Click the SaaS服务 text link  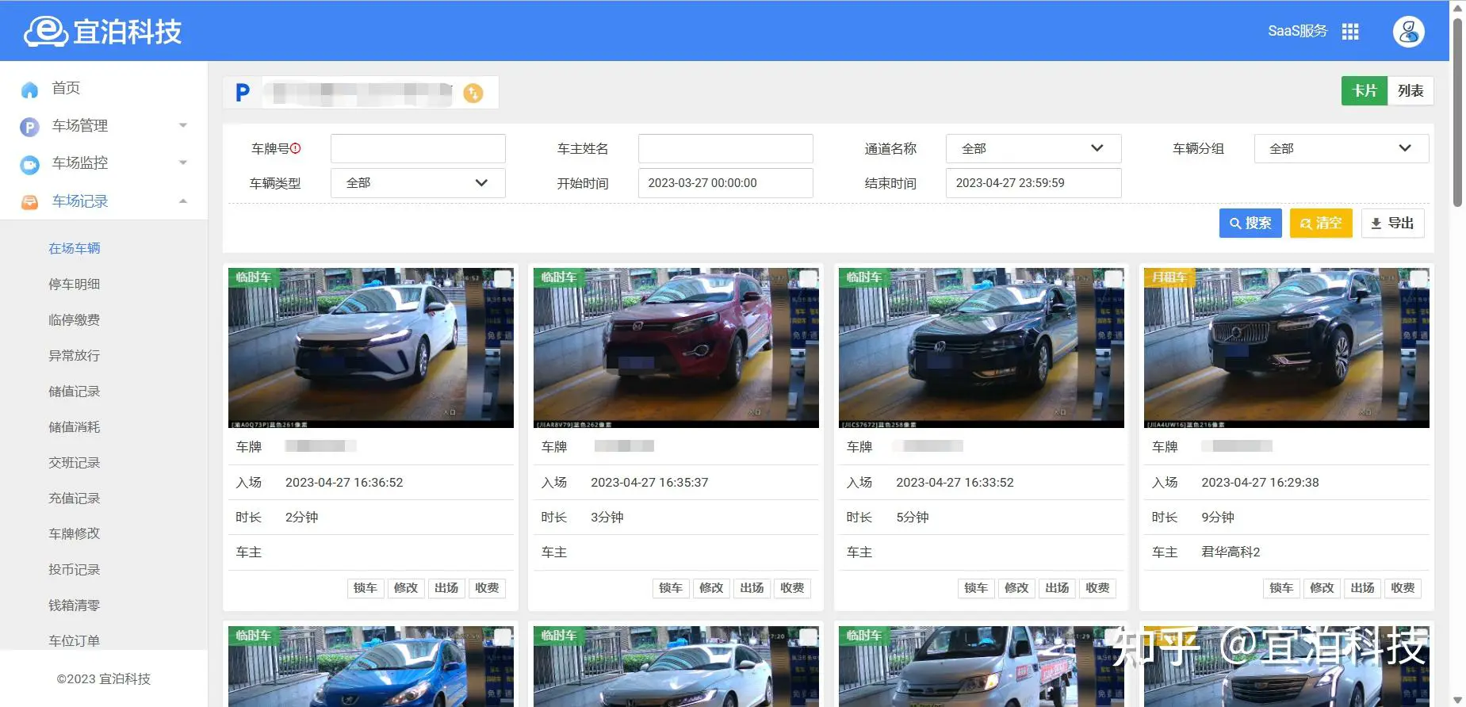(x=1297, y=31)
